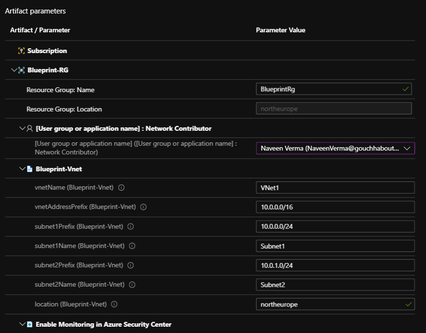This screenshot has width=426, height=333.
Task: Click the vnetName field containing VNet1
Action: point(335,188)
